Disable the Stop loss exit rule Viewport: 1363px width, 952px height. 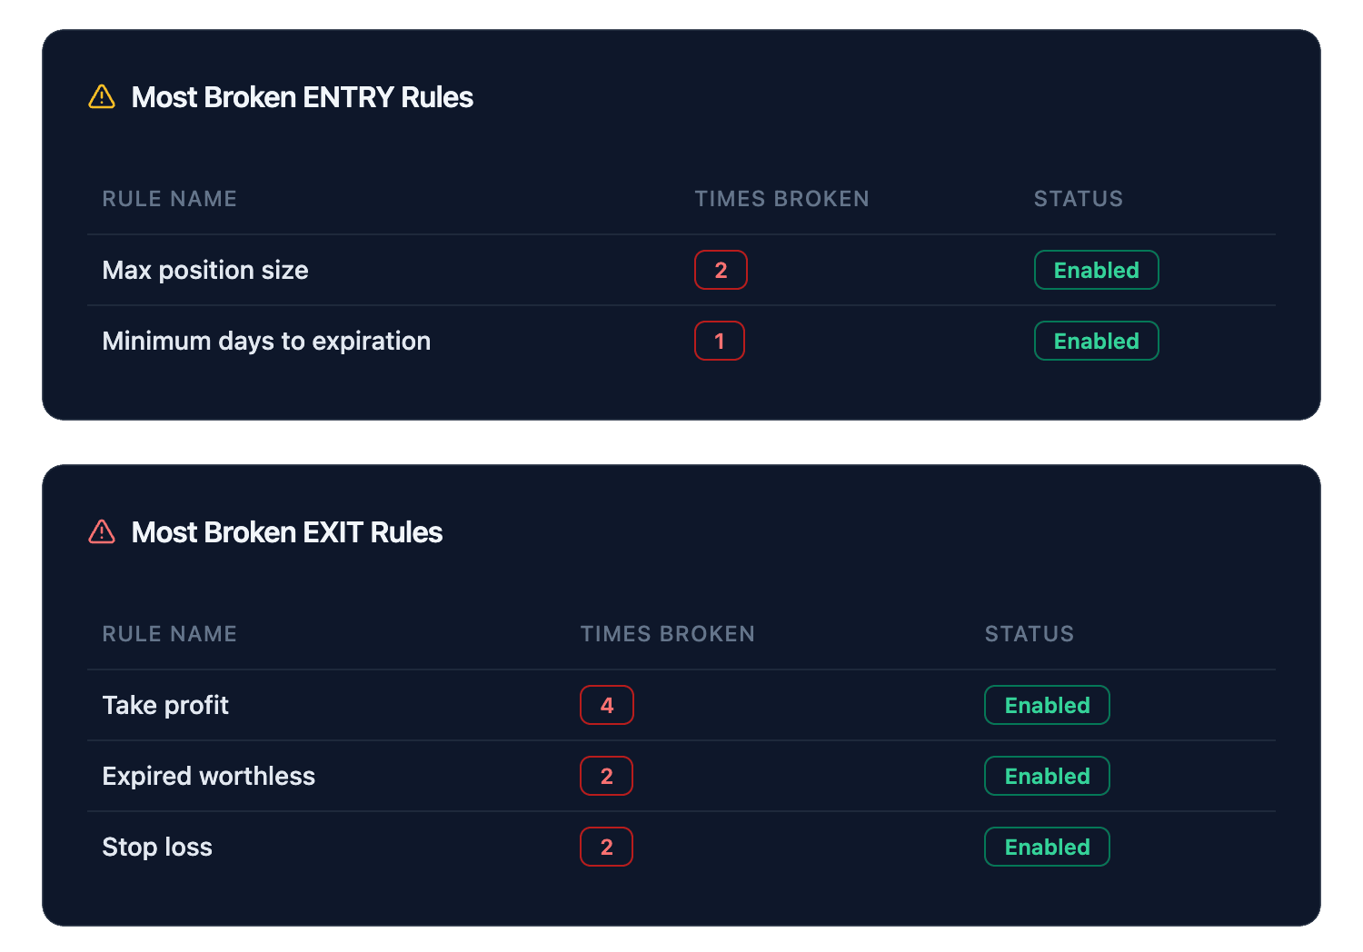pos(1047,847)
